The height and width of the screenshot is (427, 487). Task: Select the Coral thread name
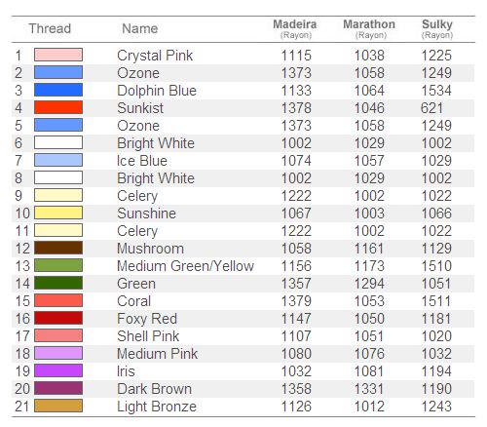134,301
